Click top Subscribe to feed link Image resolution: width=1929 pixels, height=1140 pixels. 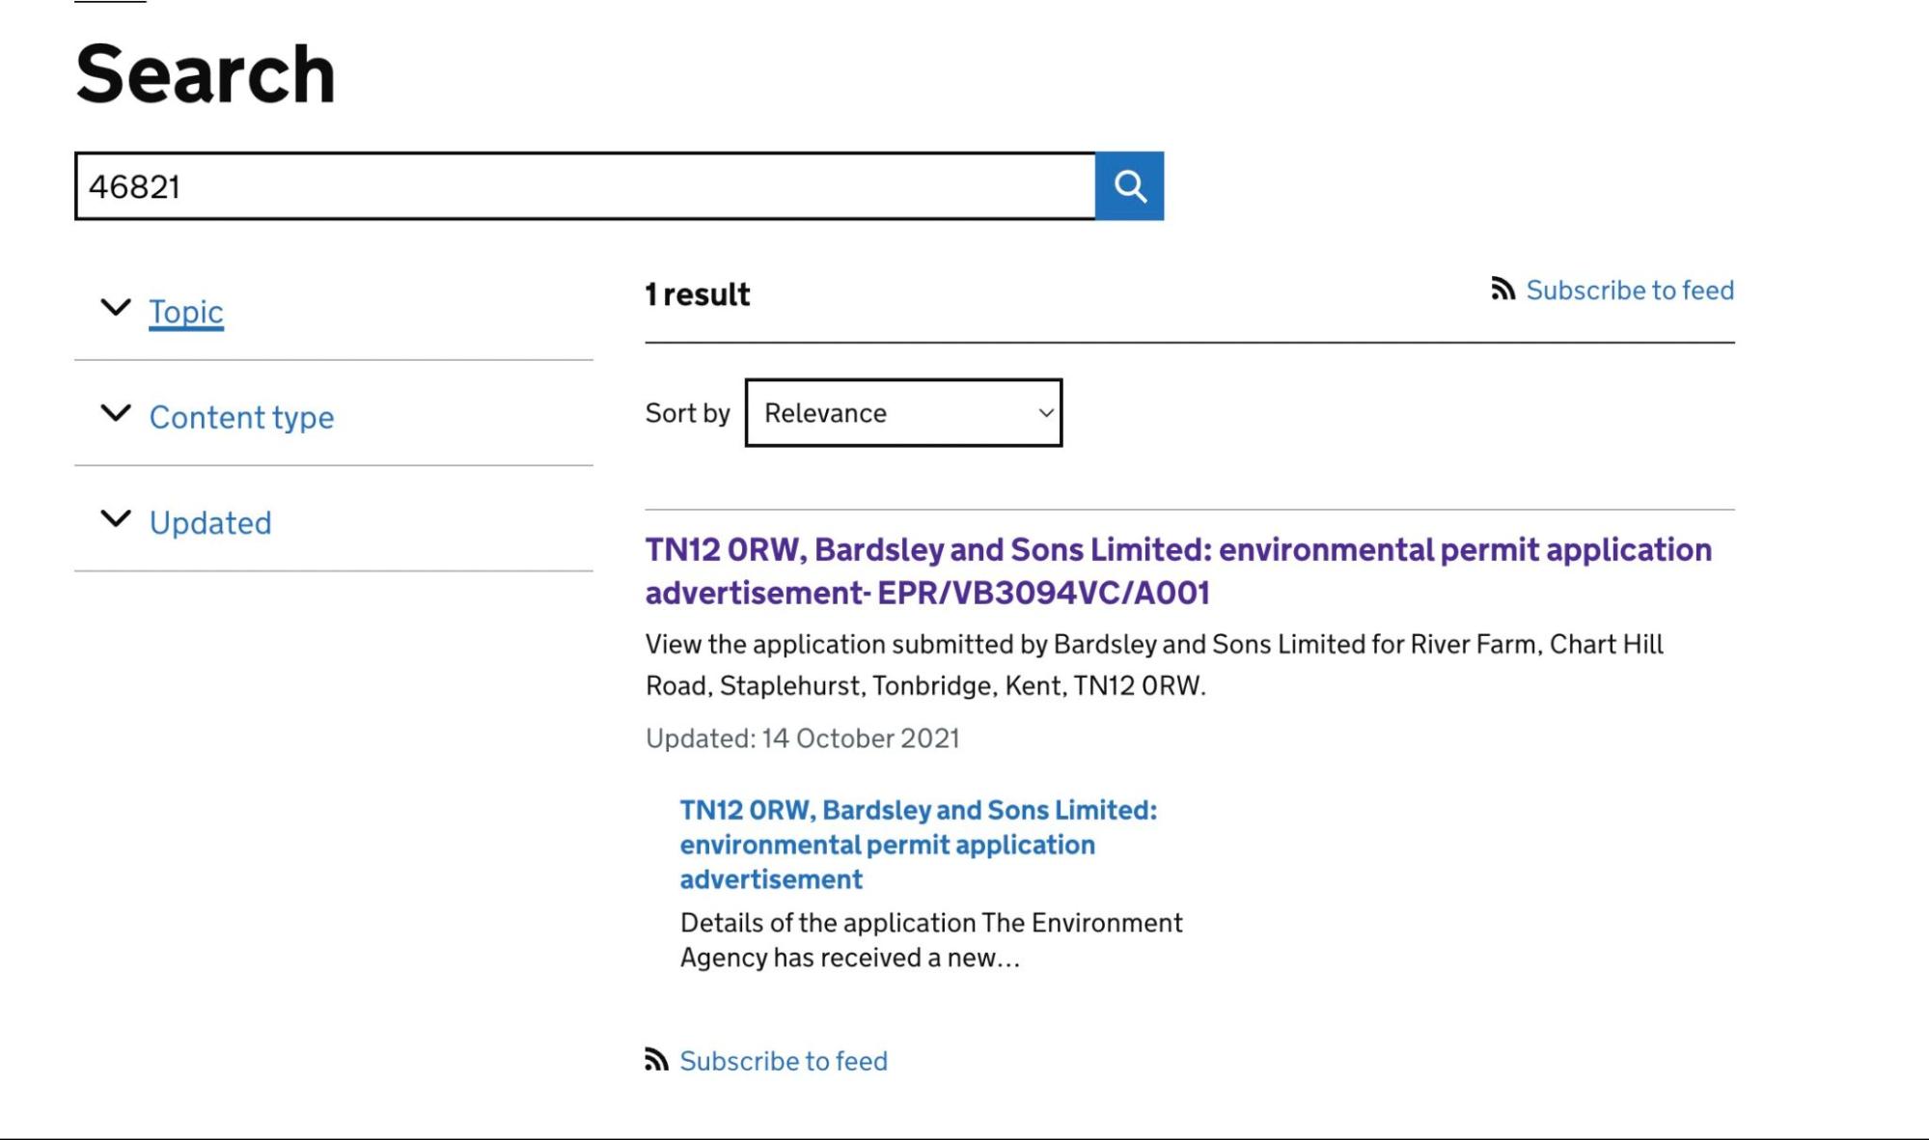coord(1630,290)
